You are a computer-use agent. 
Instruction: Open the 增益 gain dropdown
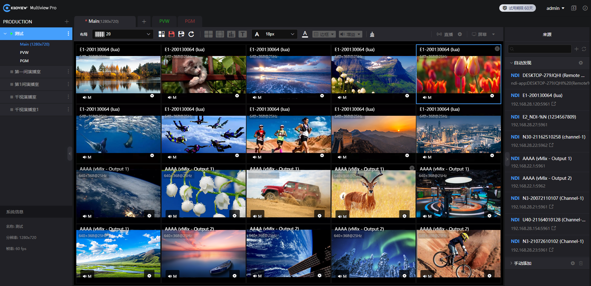[350, 34]
